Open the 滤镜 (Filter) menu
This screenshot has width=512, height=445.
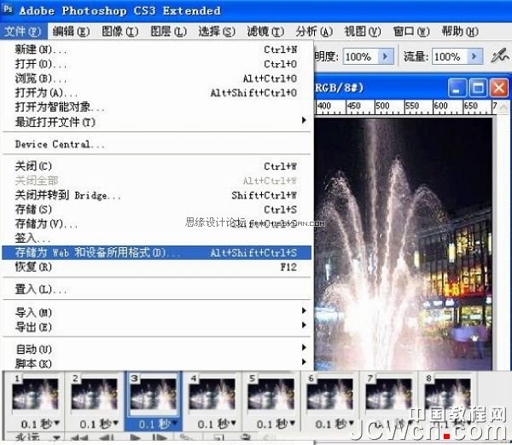261,32
